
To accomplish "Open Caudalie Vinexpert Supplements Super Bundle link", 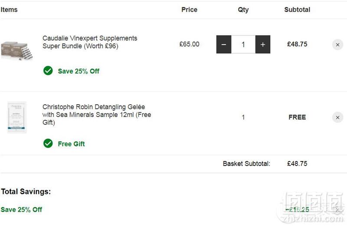I will 90,42.
